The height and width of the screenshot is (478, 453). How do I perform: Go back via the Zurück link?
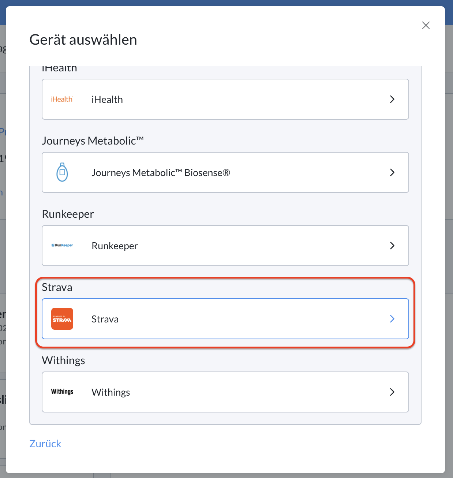(x=45, y=444)
